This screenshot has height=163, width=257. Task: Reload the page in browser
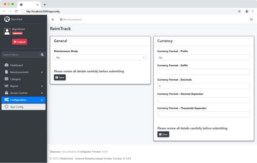point(16,11)
